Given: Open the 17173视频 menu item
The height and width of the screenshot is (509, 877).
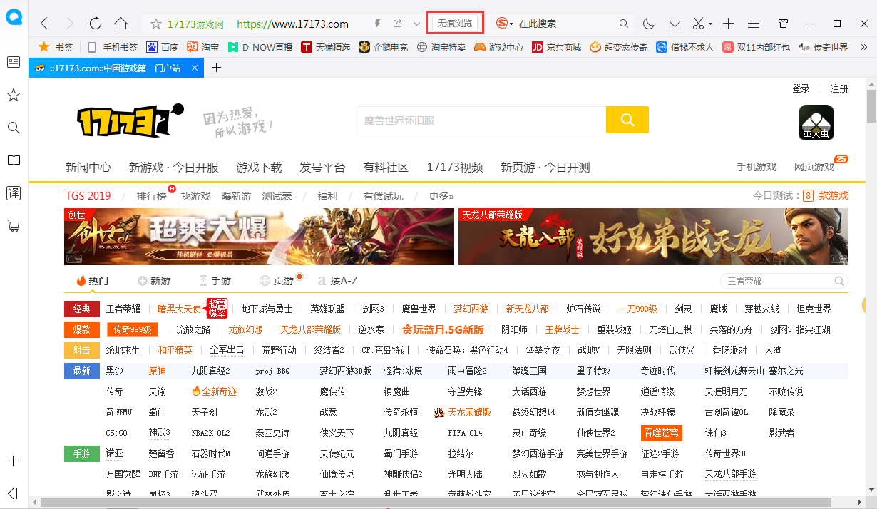Looking at the screenshot, I should (456, 168).
